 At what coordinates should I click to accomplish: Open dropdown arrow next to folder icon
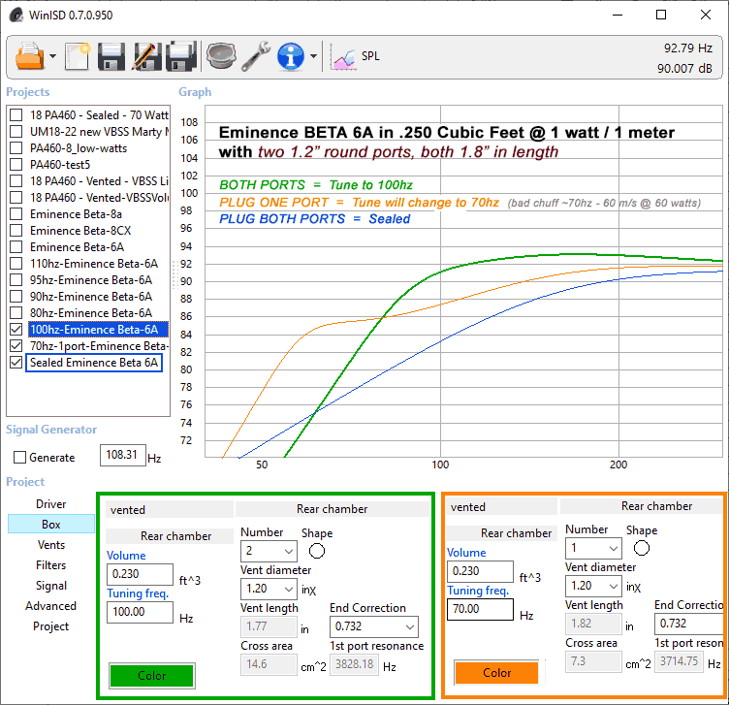52,56
